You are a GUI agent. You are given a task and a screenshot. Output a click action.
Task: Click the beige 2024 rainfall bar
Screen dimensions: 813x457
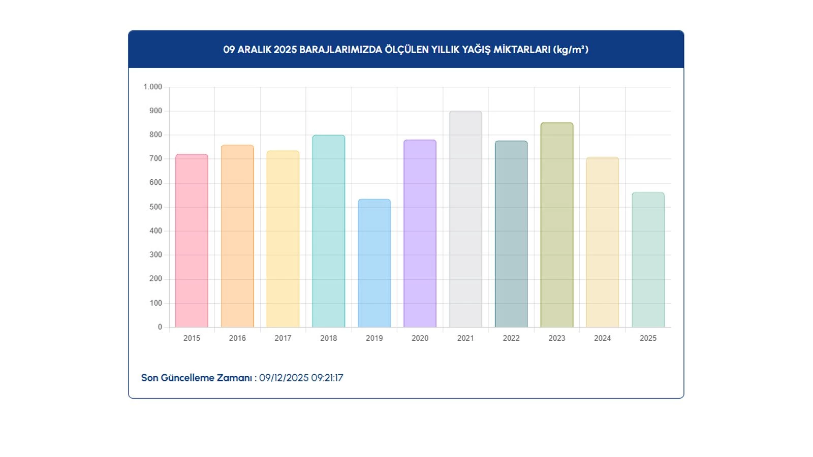603,242
